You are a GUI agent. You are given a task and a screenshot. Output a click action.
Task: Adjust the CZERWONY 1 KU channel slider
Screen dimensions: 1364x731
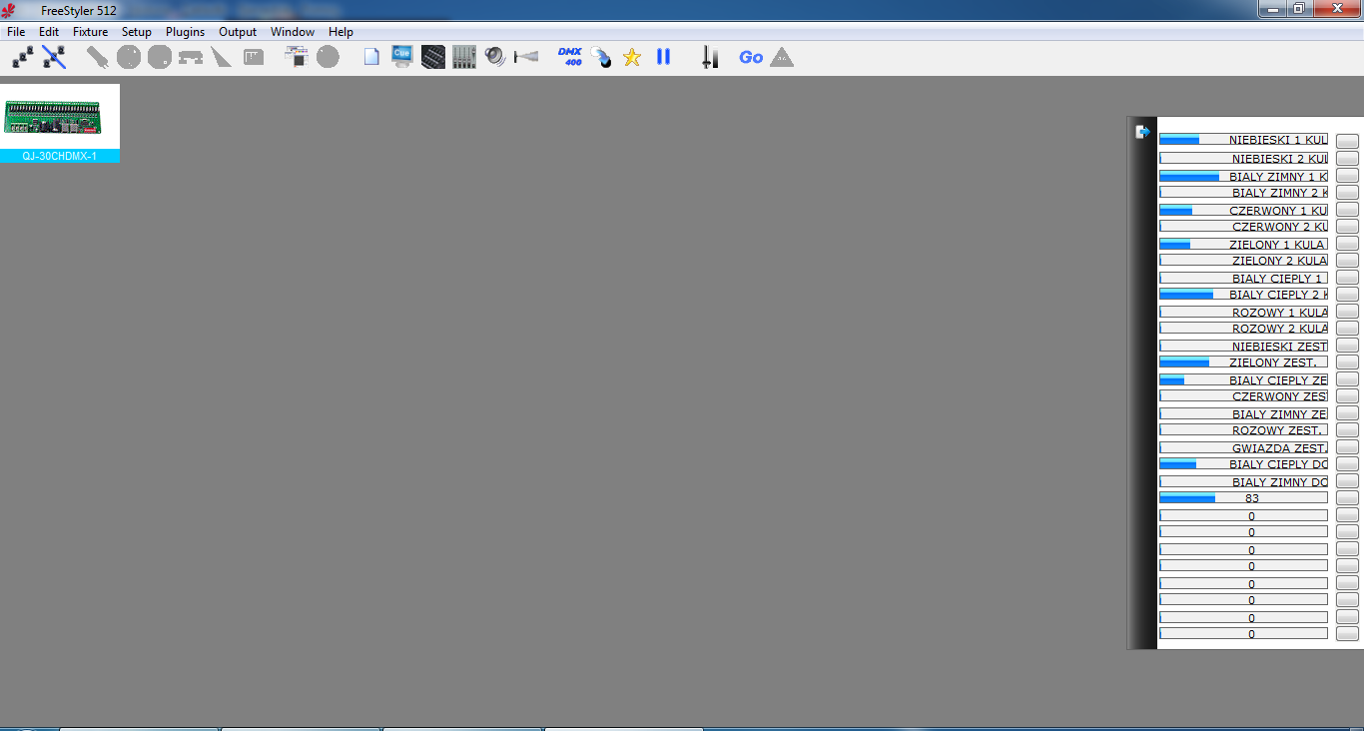(x=1243, y=211)
